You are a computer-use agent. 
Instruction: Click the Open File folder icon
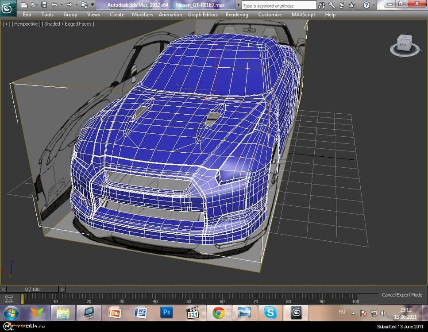34,5
